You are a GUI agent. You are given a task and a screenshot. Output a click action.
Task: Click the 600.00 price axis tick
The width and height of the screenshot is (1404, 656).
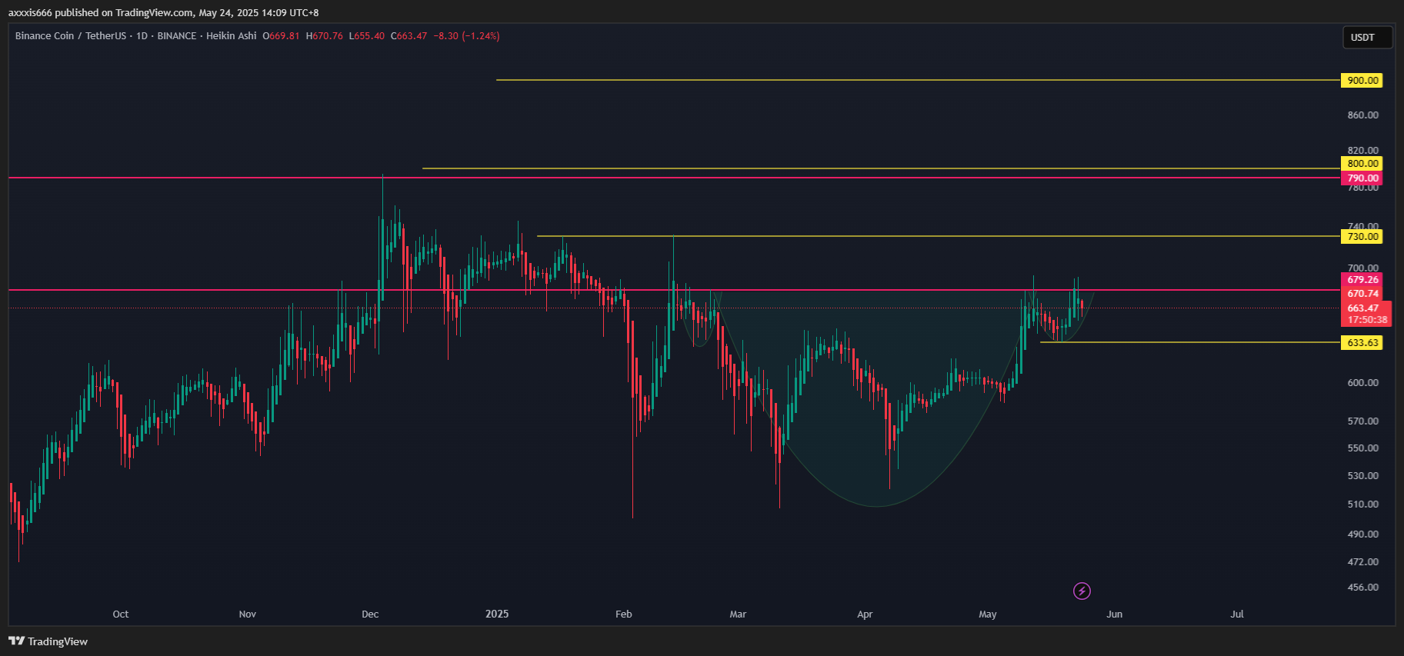pyautogui.click(x=1362, y=382)
